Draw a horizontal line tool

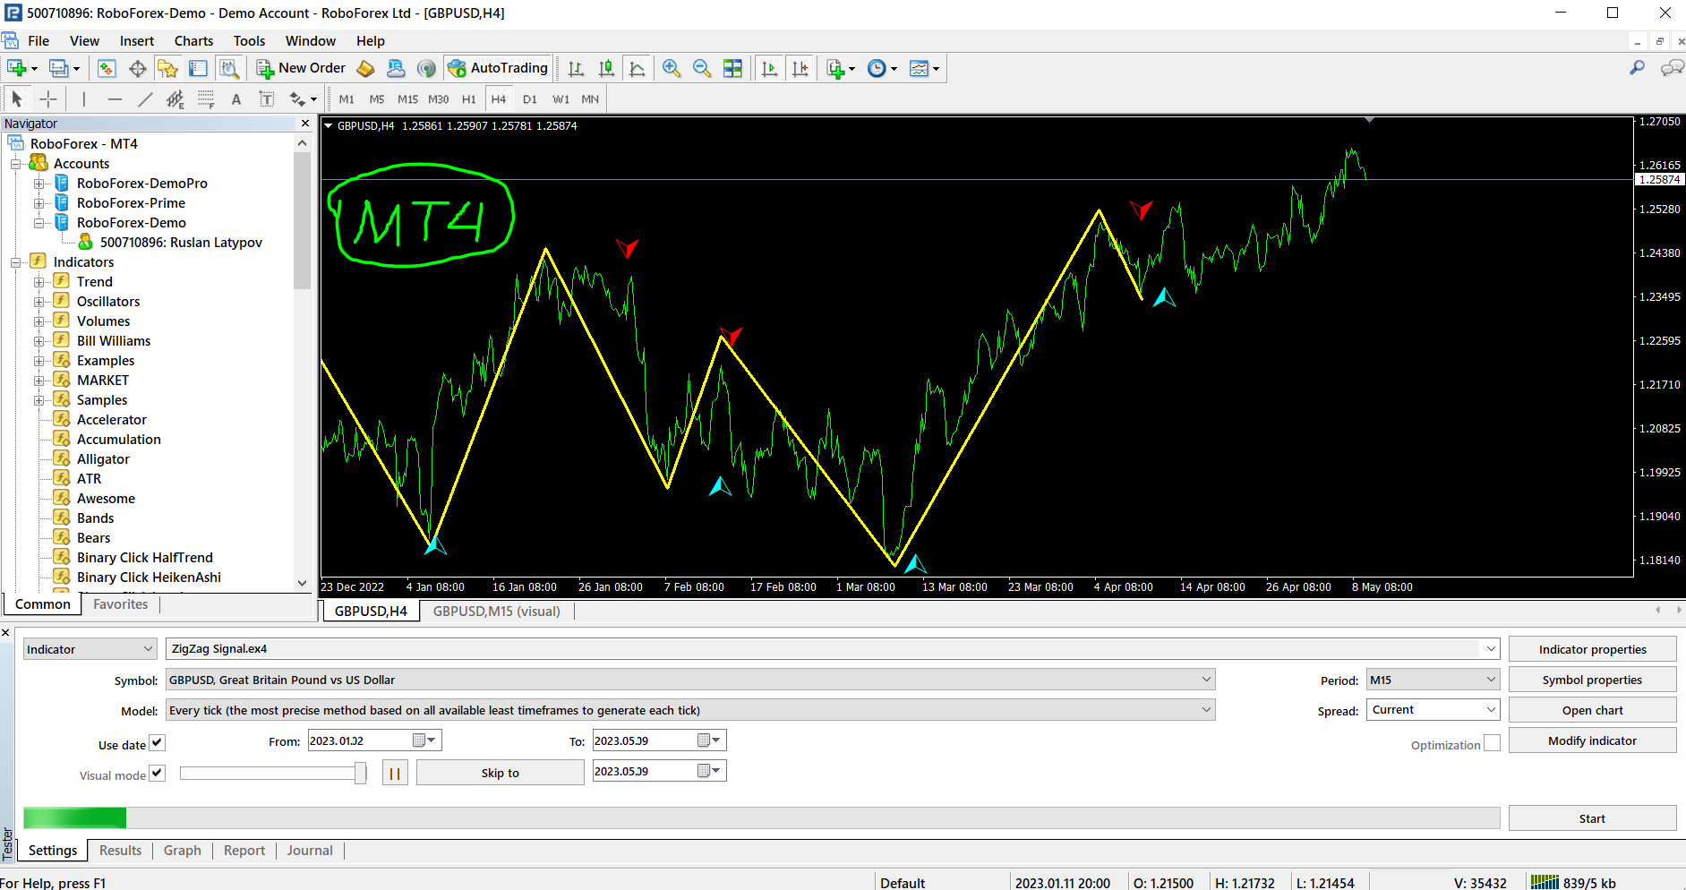pyautogui.click(x=115, y=98)
